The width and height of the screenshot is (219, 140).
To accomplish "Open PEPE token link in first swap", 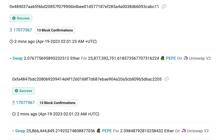I will (171, 58).
